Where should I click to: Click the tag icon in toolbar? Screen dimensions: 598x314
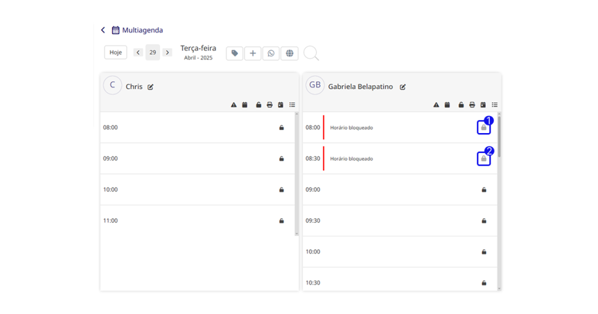(235, 53)
